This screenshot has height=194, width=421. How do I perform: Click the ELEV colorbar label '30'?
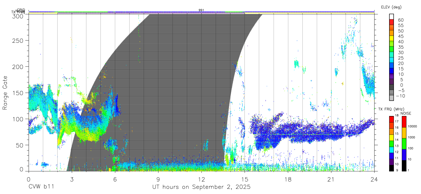click(401, 52)
